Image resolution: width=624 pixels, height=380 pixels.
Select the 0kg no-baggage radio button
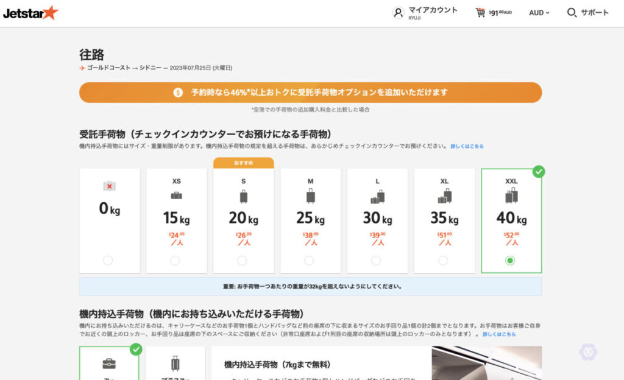(x=108, y=261)
